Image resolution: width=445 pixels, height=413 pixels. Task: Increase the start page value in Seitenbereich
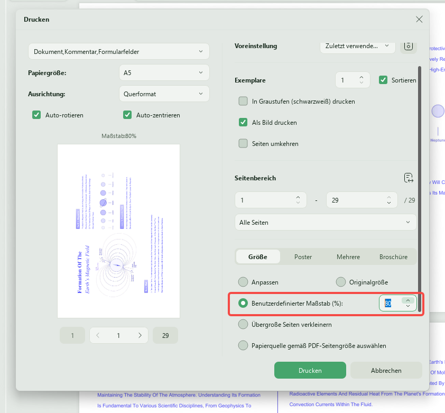(298, 197)
